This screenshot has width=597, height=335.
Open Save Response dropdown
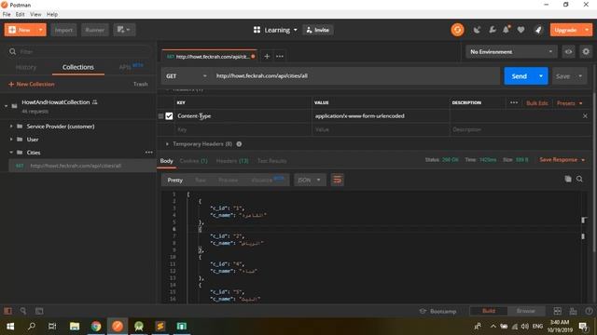coord(562,160)
